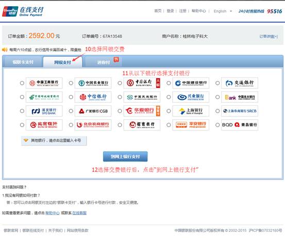This screenshot has height=238, width=285.
Task: Click the 招商银行 logo tile
Action: (142, 125)
